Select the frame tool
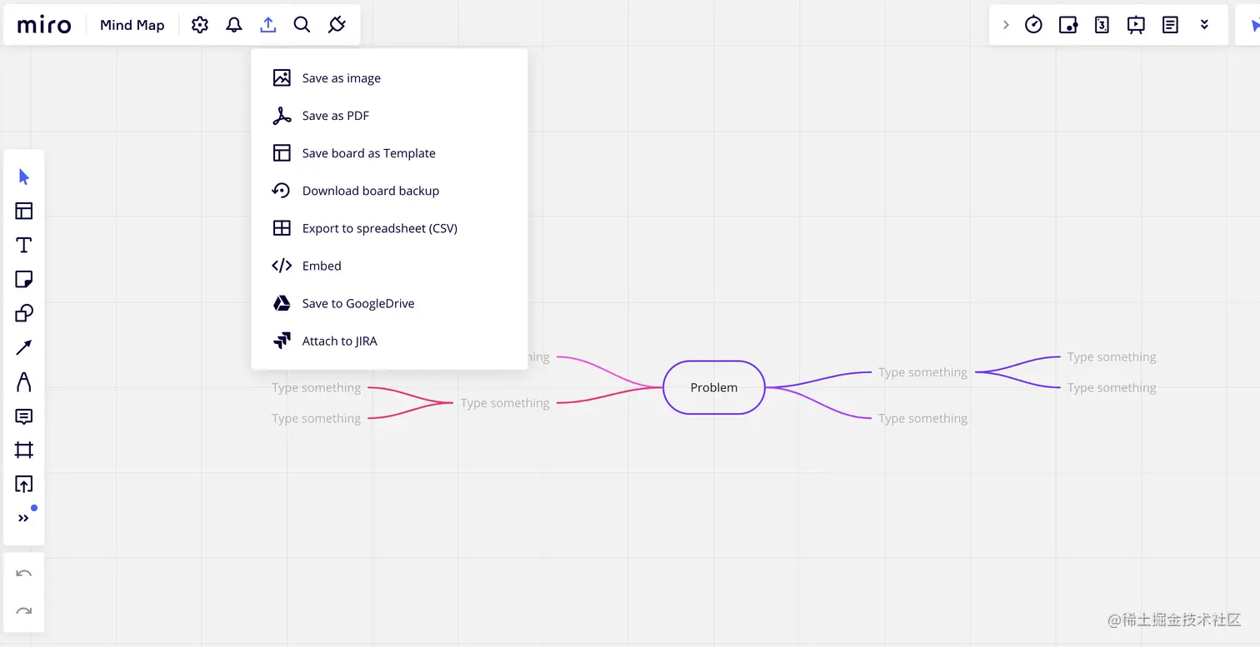The width and height of the screenshot is (1260, 647). tap(24, 450)
